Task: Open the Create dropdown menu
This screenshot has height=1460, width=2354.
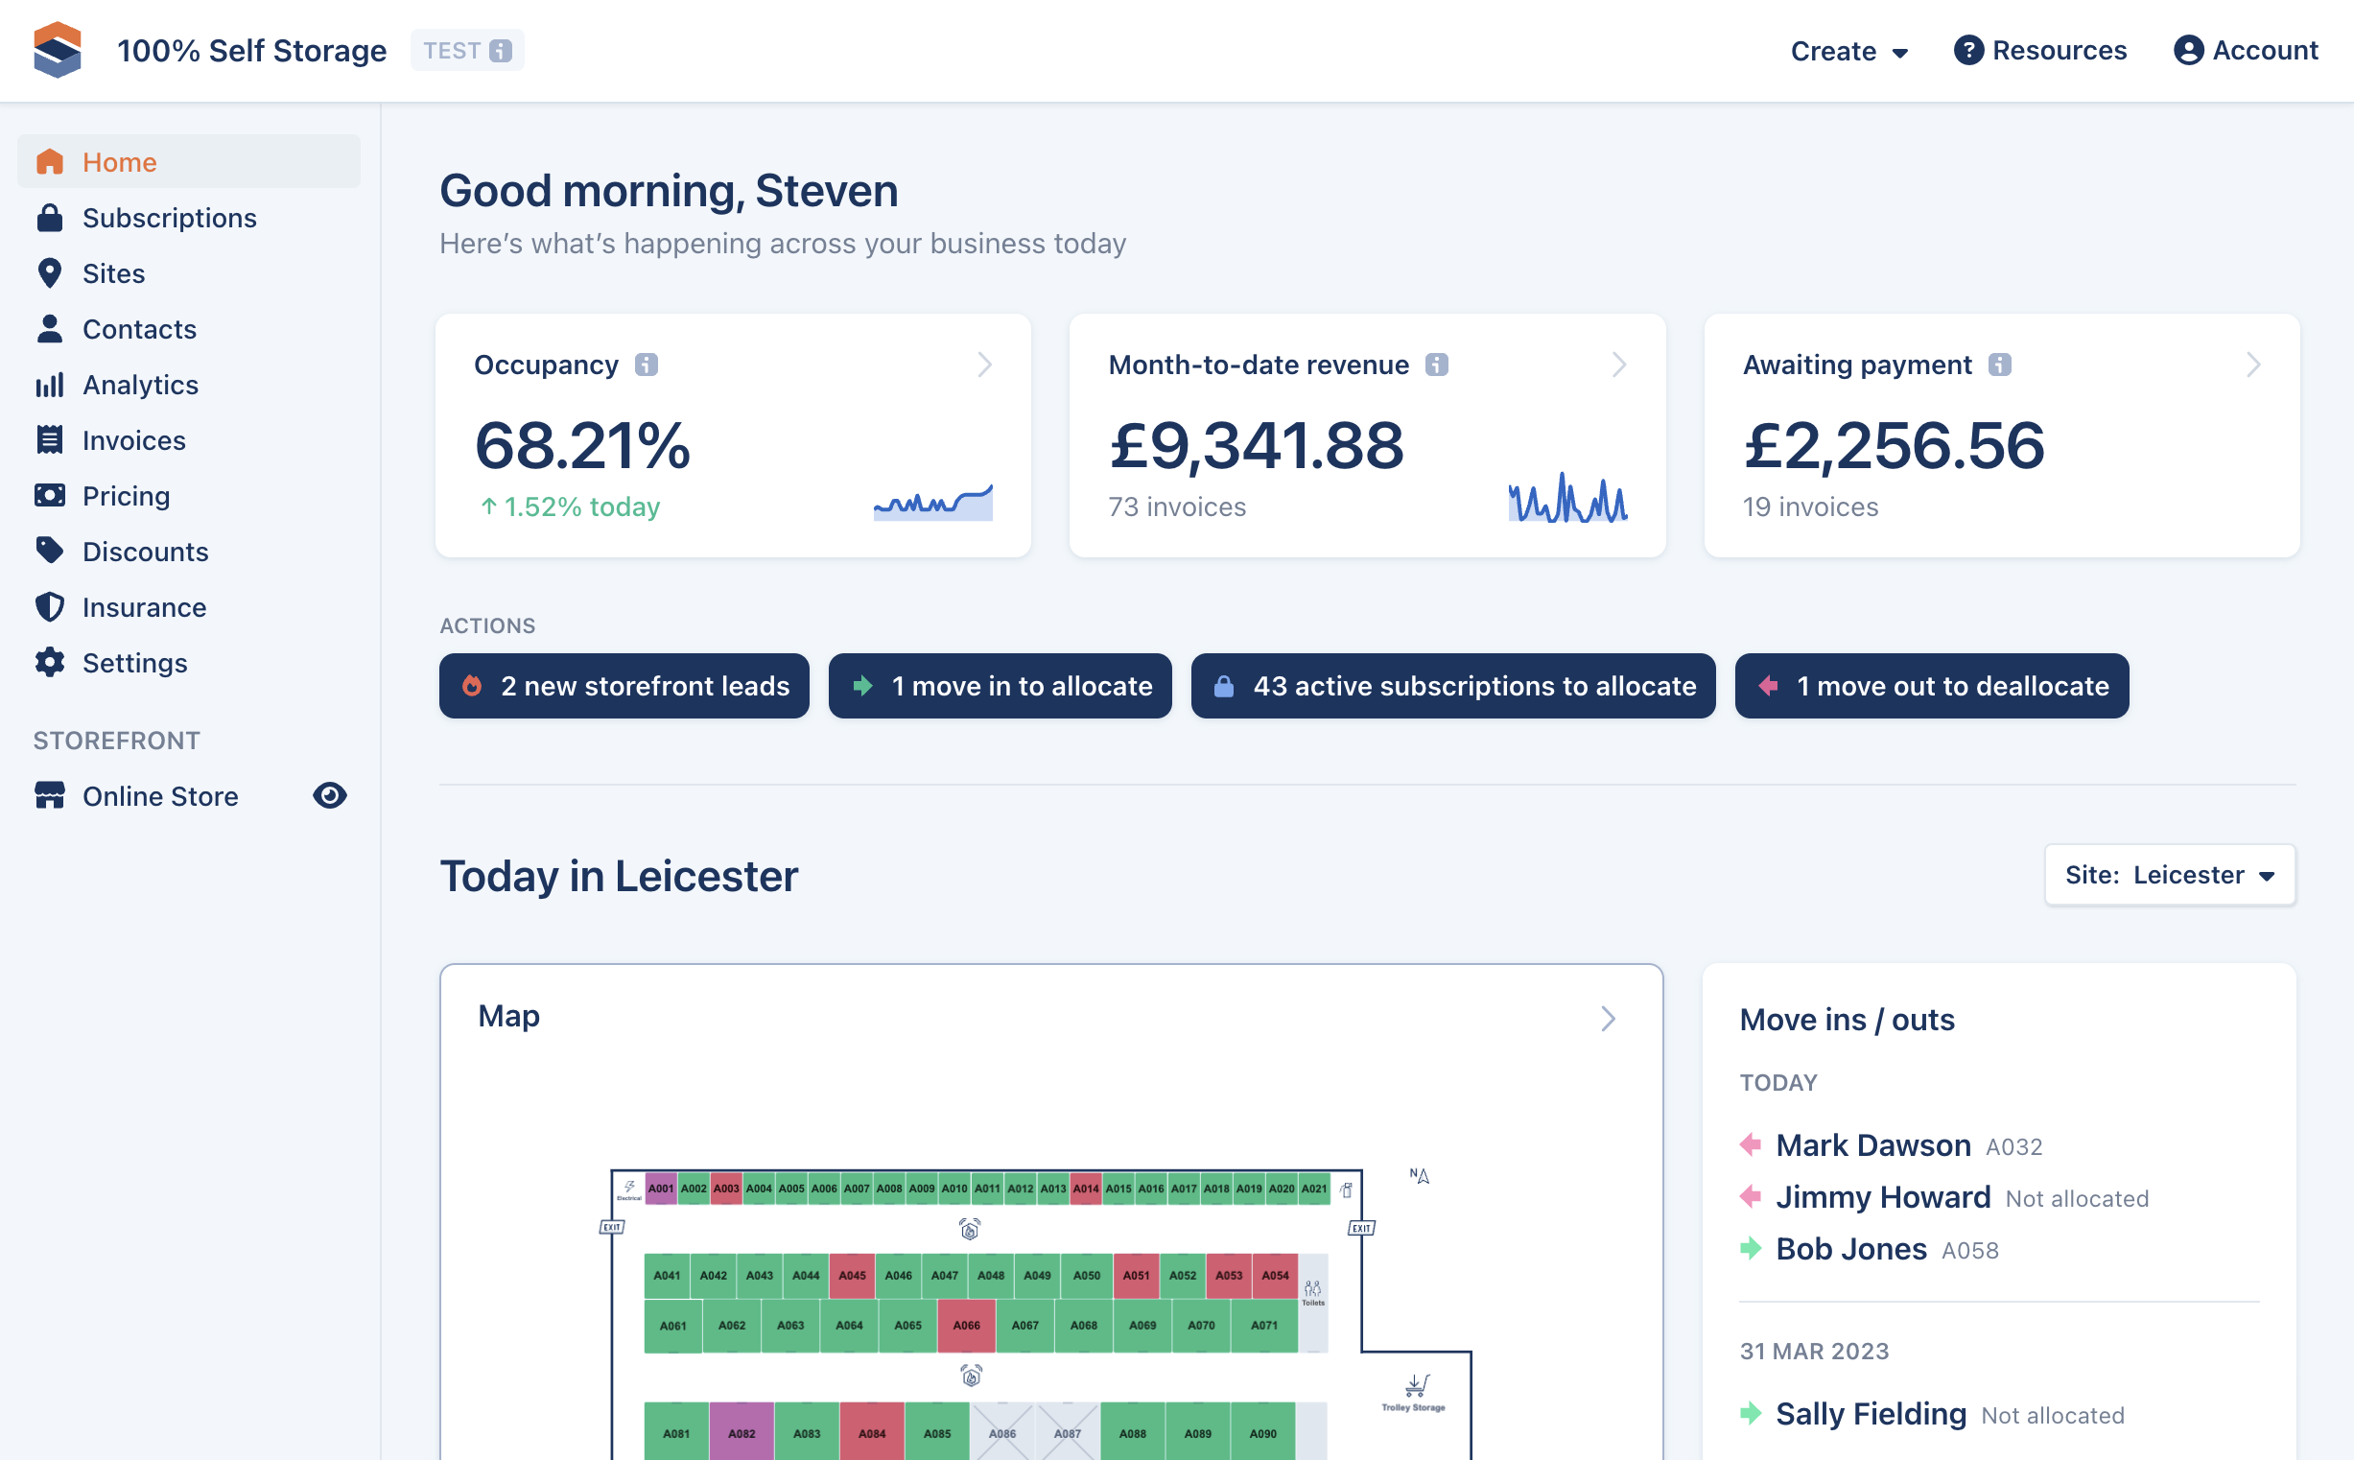Action: coord(1848,51)
